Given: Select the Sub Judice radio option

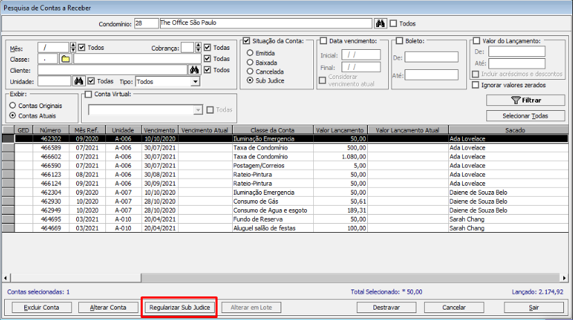Looking at the screenshot, I should pyautogui.click(x=250, y=80).
